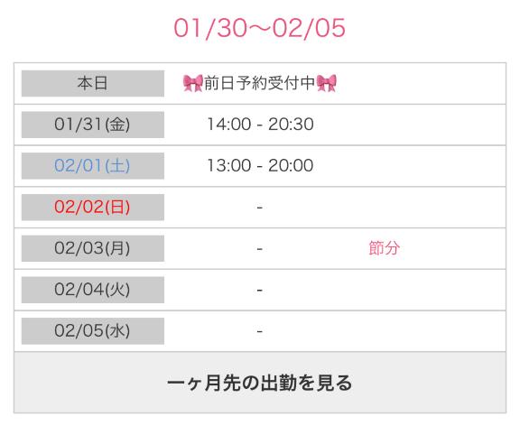Viewport: 520px width, 435px height.
Task: Click the dash in the 02/03(月) row
Action: pos(260,249)
